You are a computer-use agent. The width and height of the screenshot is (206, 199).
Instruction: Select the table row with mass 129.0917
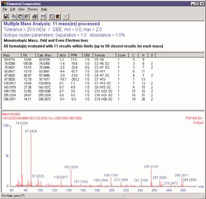click(x=79, y=83)
